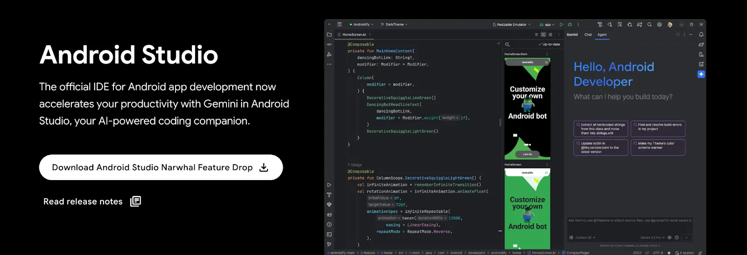Screen dimensions: 747x255
Task: Open Gemini chat history clock icon
Action: click(x=677, y=237)
